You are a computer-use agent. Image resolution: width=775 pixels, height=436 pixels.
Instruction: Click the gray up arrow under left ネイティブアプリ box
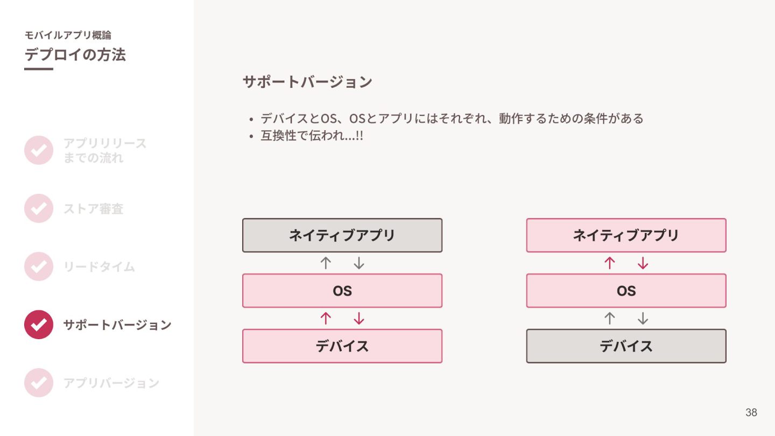tap(325, 263)
